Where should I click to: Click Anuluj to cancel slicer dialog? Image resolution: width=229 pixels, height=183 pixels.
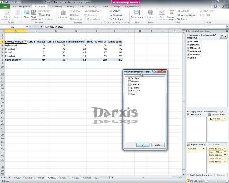point(157,145)
